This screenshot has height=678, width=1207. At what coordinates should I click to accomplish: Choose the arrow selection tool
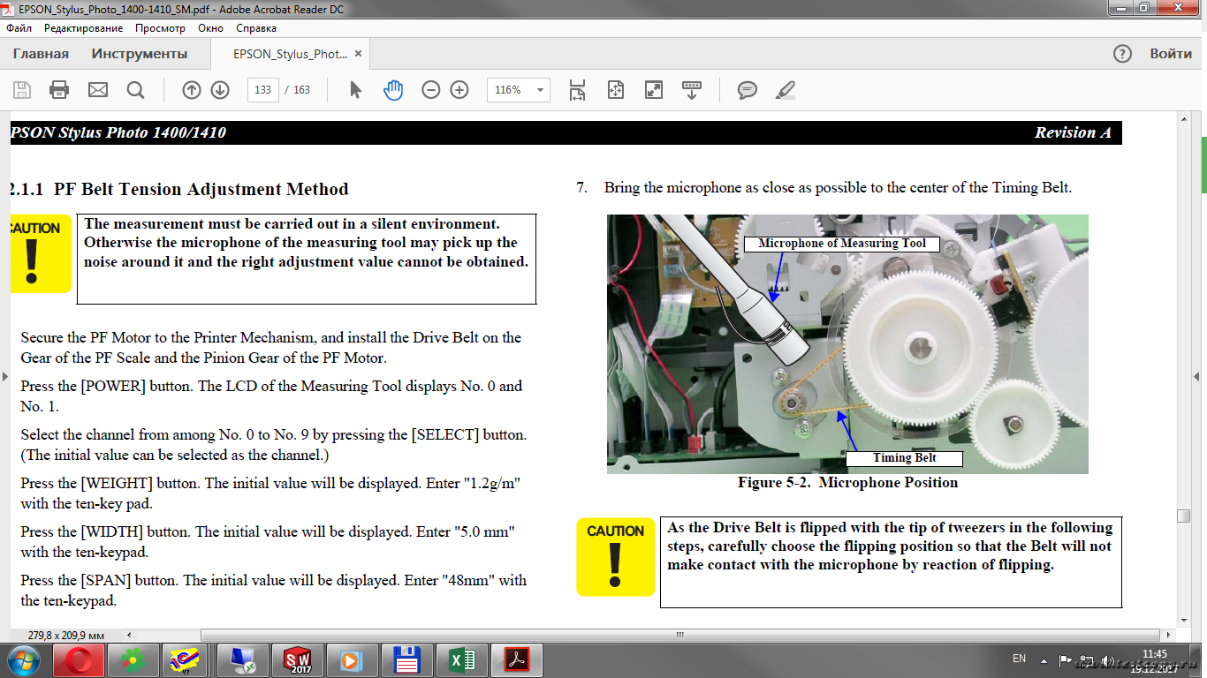point(356,90)
